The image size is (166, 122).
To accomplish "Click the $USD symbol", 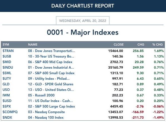I will (x=7, y=101).
